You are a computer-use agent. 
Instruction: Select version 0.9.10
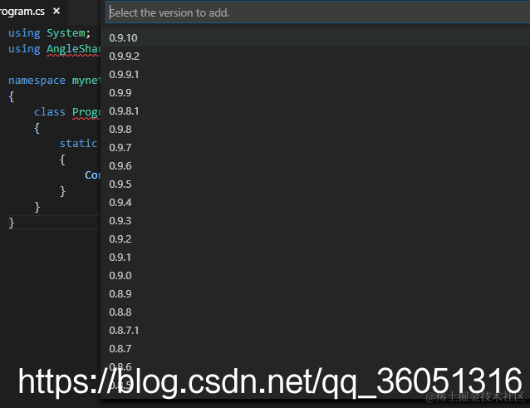click(316, 38)
